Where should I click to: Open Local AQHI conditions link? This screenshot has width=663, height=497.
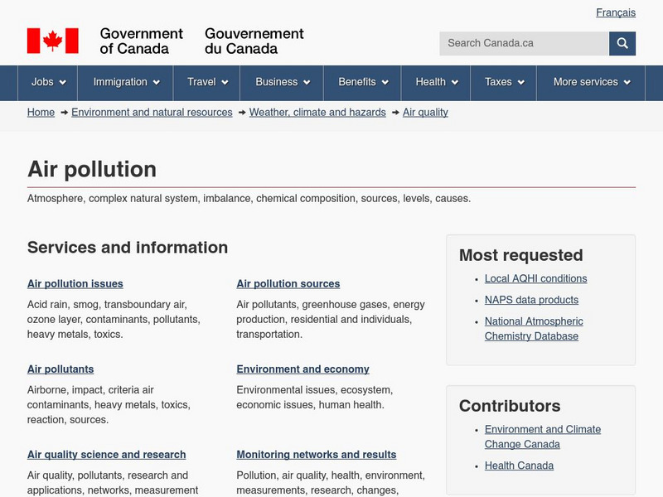535,278
